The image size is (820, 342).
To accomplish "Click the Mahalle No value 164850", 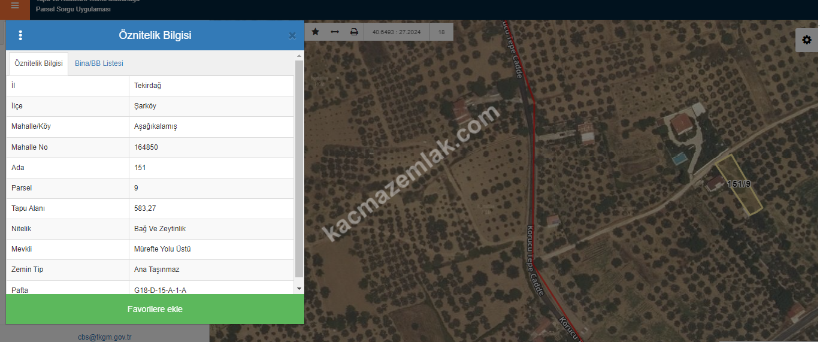I will point(146,147).
